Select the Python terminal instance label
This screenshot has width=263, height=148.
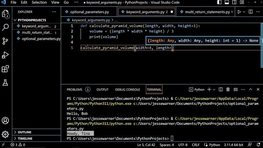coord(196,90)
